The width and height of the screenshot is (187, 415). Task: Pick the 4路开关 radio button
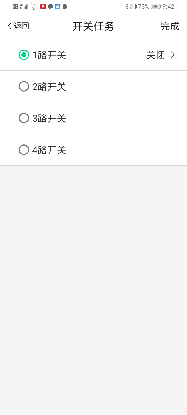click(24, 150)
